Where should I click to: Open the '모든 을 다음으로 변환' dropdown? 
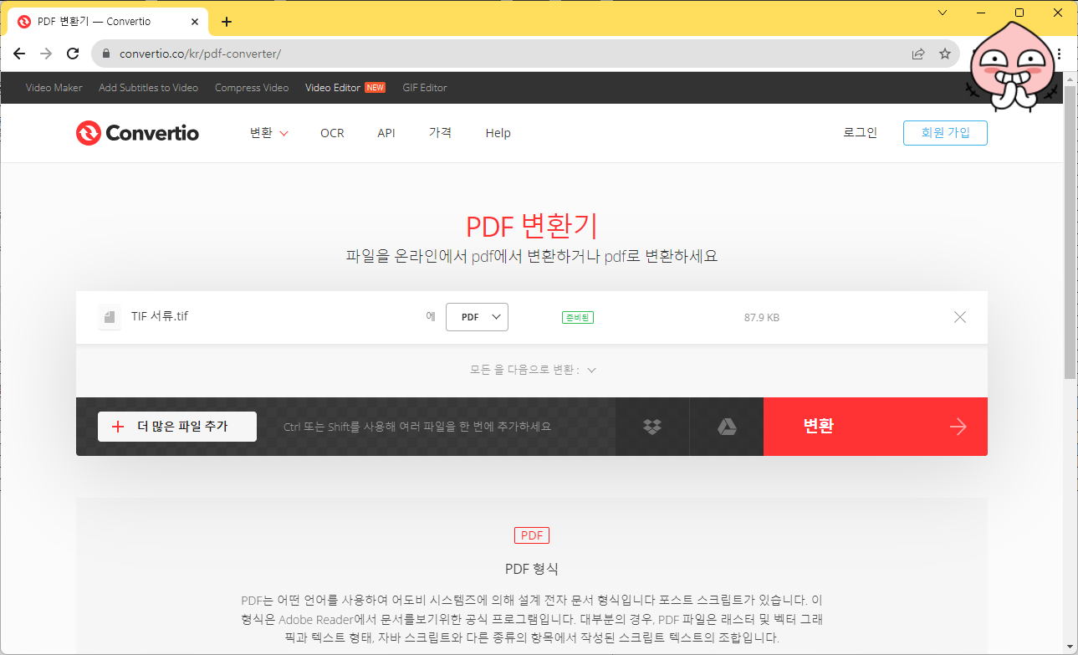pos(532,369)
